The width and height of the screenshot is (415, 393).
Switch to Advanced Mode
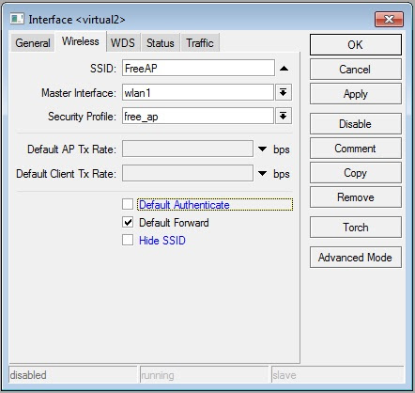pos(356,258)
